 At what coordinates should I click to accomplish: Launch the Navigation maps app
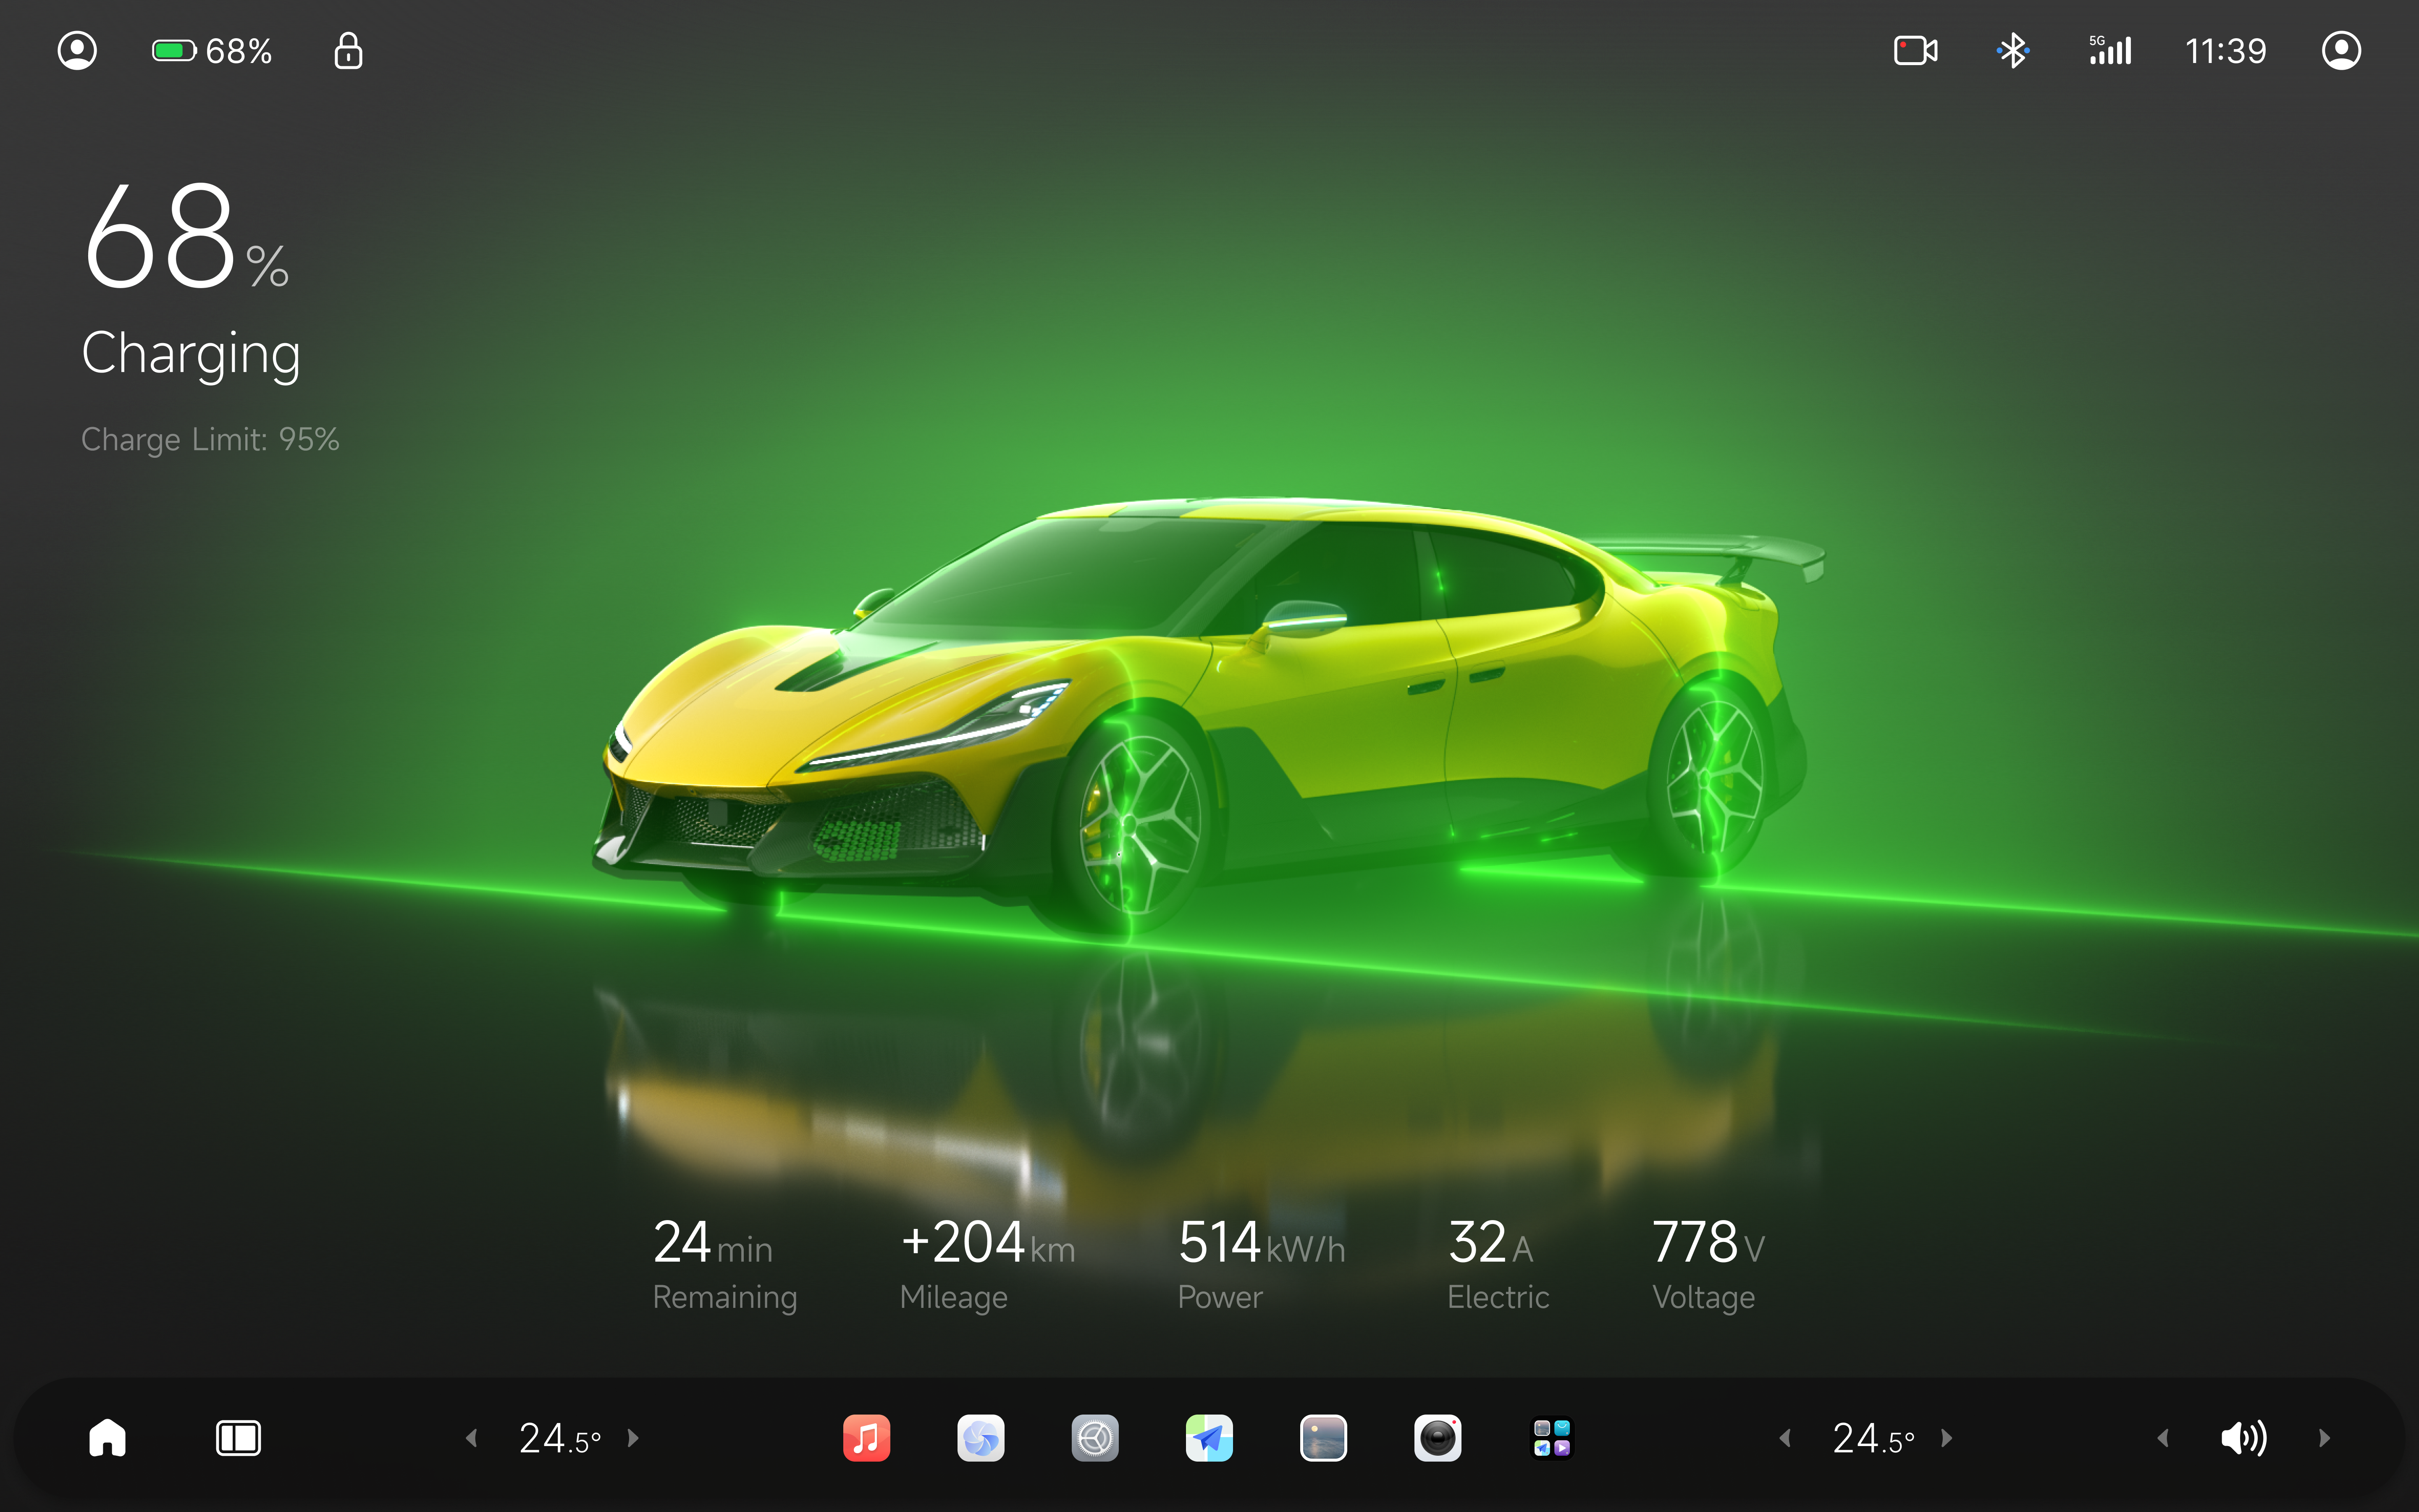click(x=1209, y=1438)
